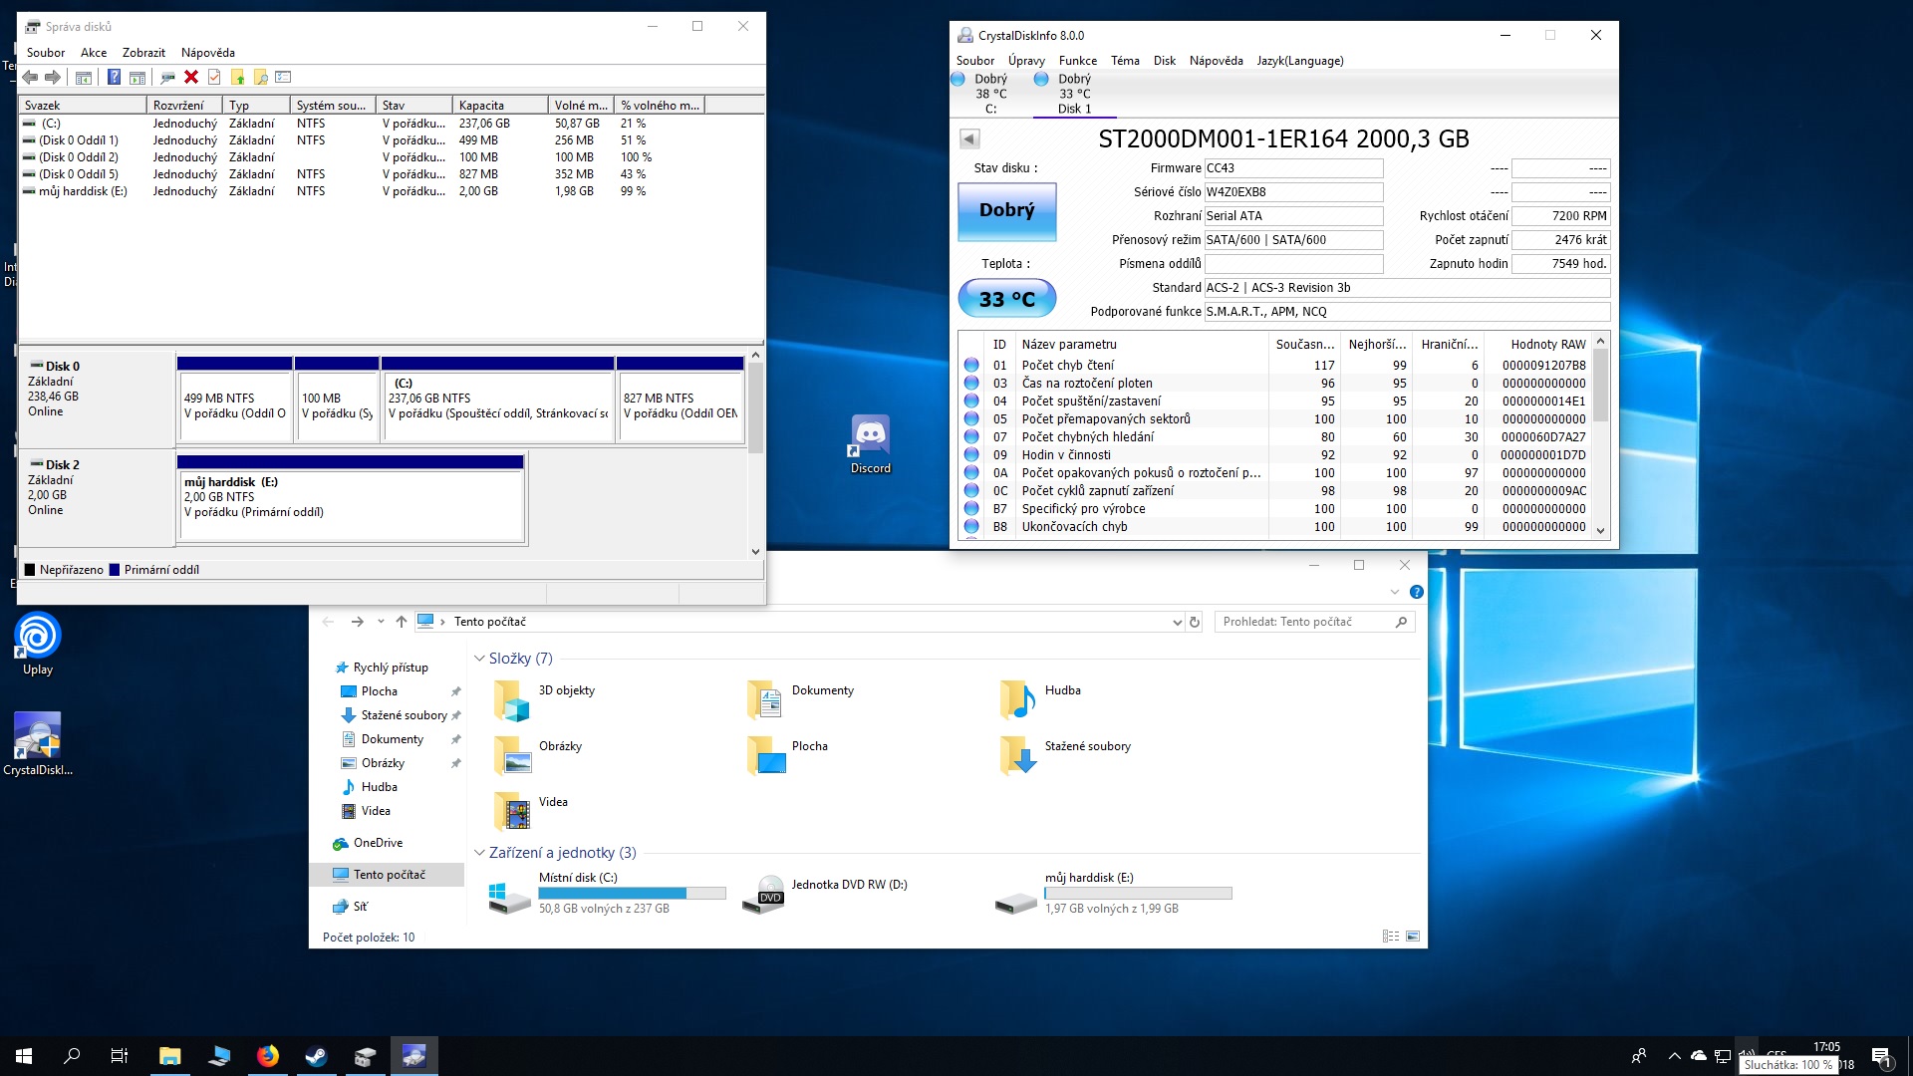Viewport: 1913px width, 1076px height.
Task: Click the back arrow in the Správa disků toolbar
Action: [x=30, y=78]
